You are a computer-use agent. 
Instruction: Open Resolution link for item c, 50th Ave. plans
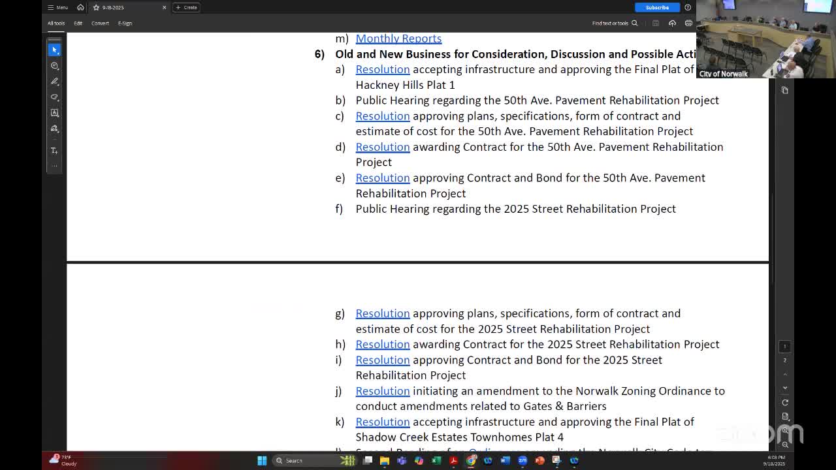383,116
